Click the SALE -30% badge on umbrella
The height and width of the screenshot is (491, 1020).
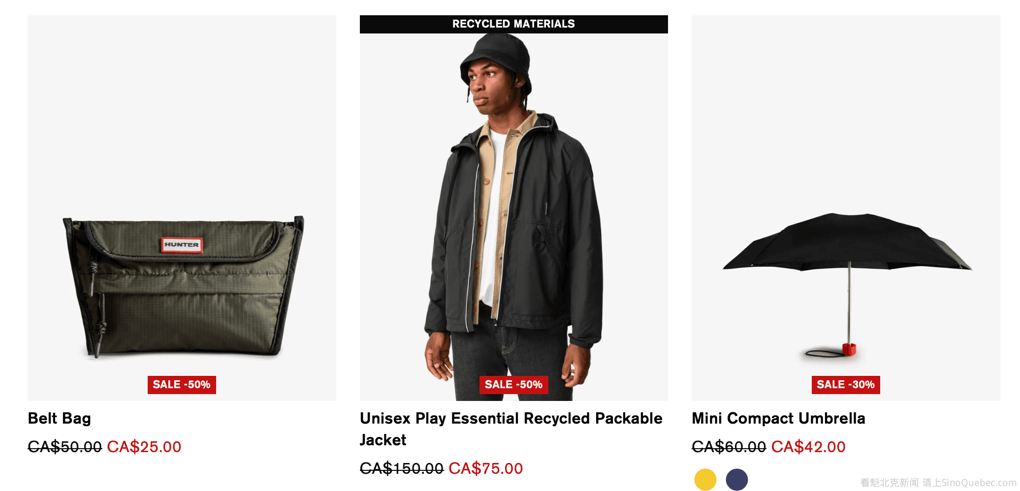pos(846,385)
